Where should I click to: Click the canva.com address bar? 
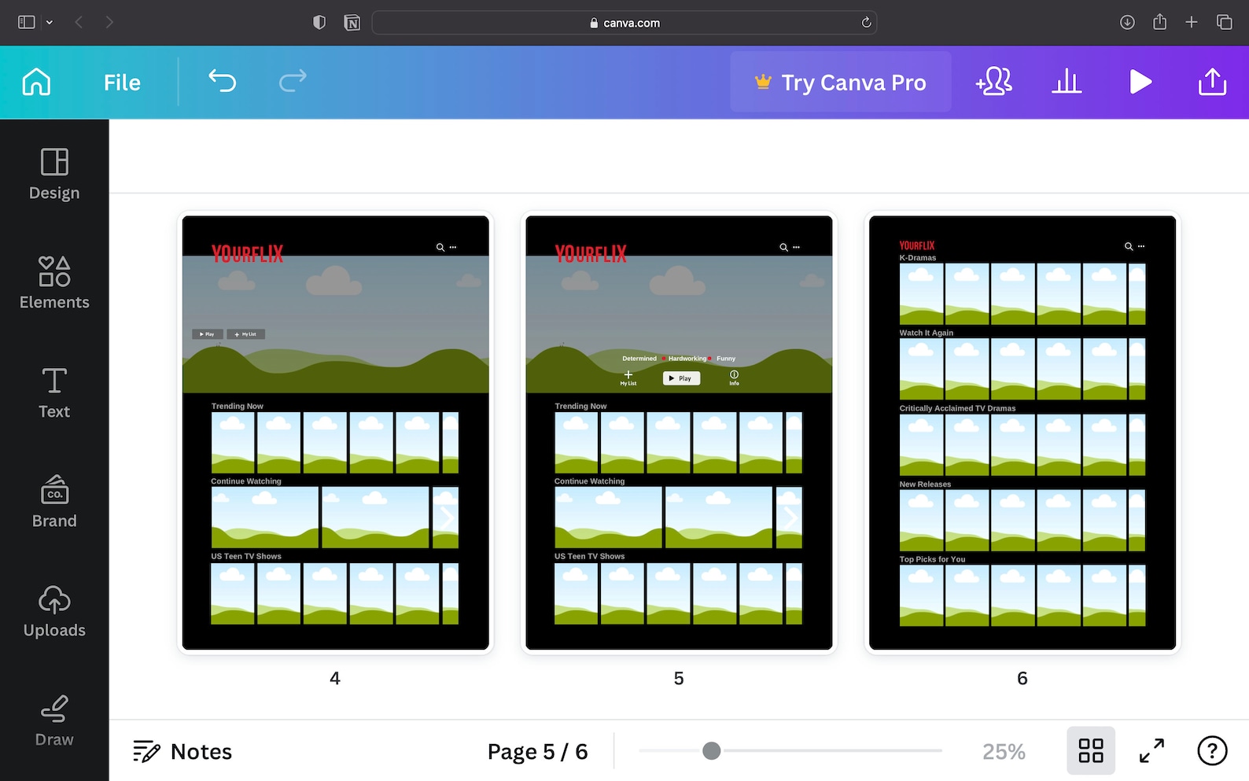pyautogui.click(x=624, y=23)
